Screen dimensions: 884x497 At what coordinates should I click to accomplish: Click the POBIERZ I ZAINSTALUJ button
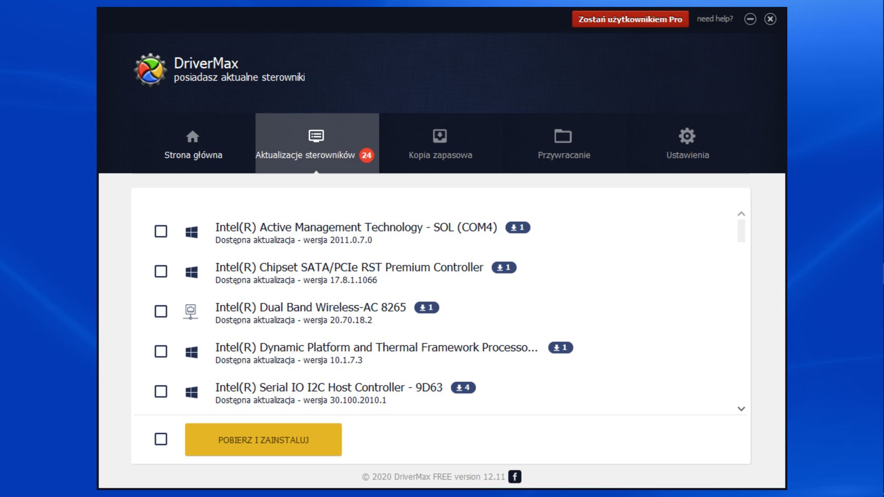coord(263,439)
